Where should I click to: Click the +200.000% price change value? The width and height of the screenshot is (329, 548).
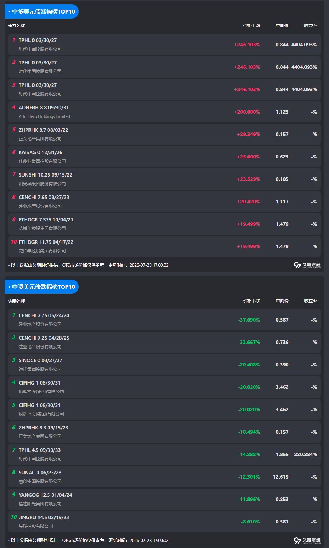tap(247, 112)
